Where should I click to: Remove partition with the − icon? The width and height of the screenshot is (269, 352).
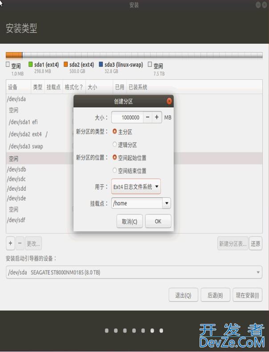[20, 243]
